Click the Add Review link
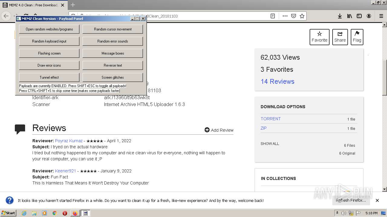Viewport: 387px width, 217px height. [x=222, y=130]
